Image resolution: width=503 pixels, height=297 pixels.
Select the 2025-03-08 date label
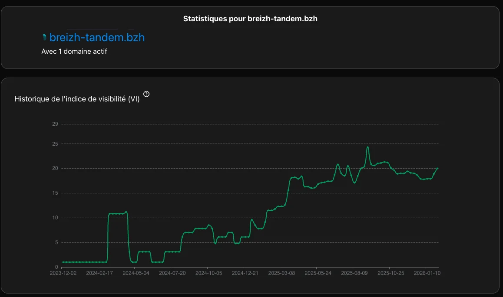click(281, 273)
